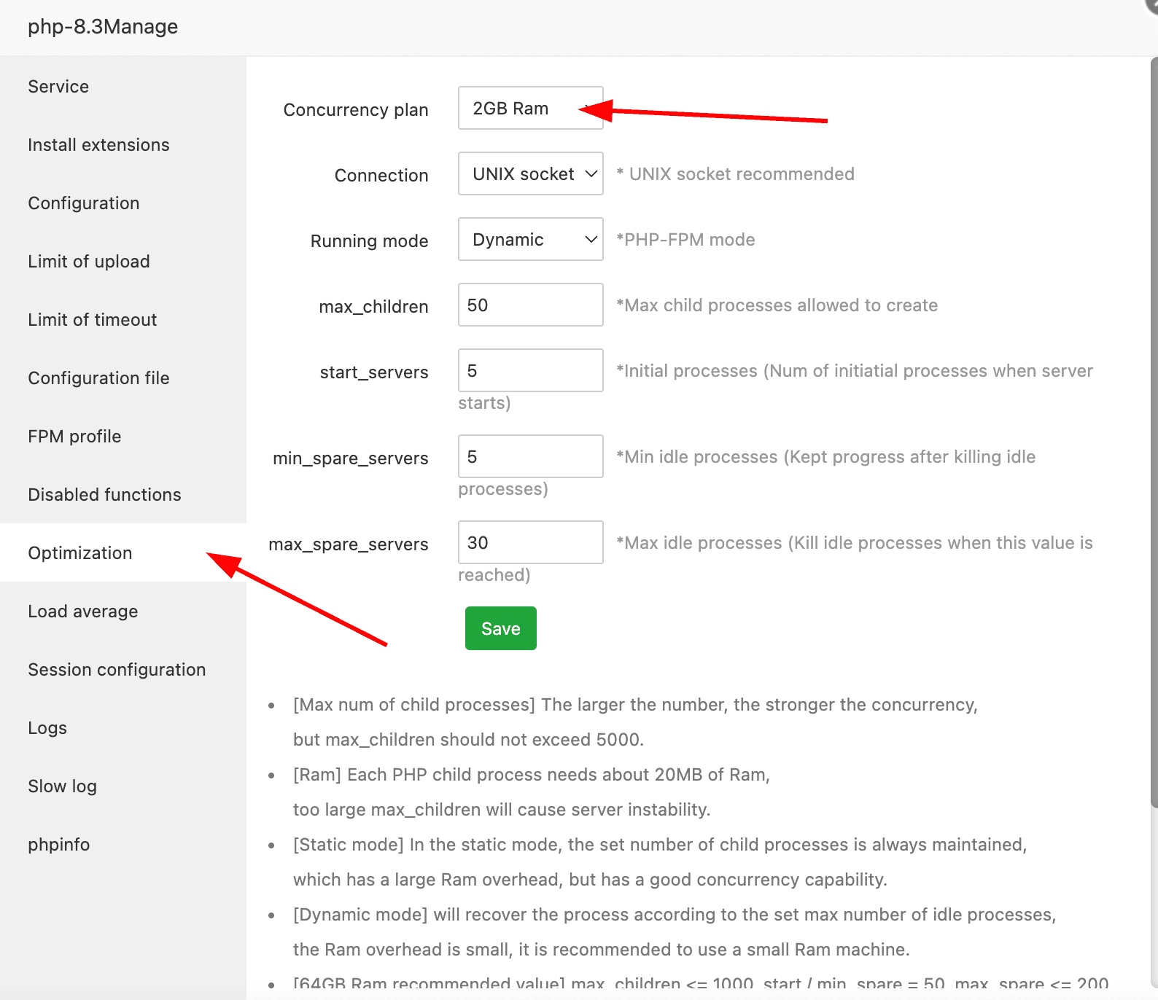View the Load average tab
The width and height of the screenshot is (1158, 1000).
click(83, 612)
